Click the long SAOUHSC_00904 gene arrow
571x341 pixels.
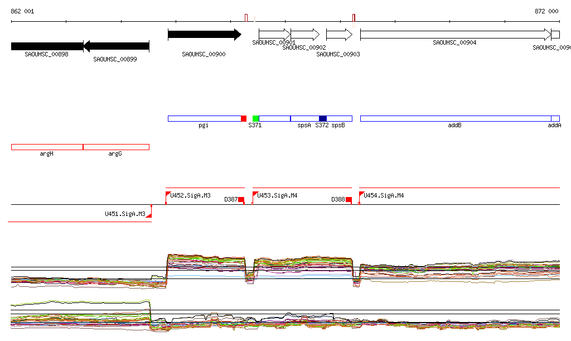pos(456,35)
